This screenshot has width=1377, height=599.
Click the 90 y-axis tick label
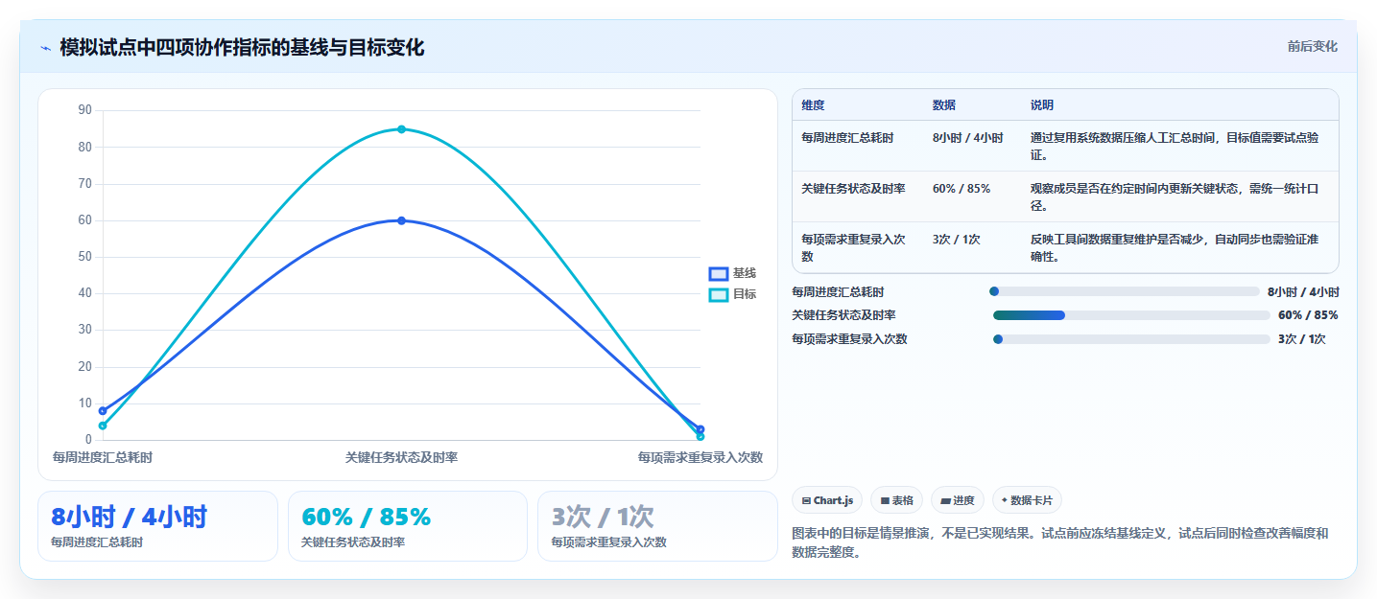click(84, 110)
